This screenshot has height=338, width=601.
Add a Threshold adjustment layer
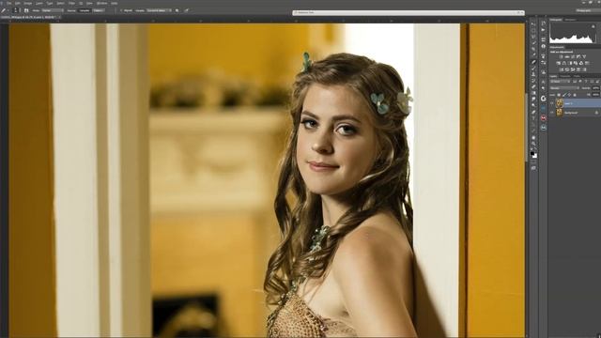coord(573,69)
